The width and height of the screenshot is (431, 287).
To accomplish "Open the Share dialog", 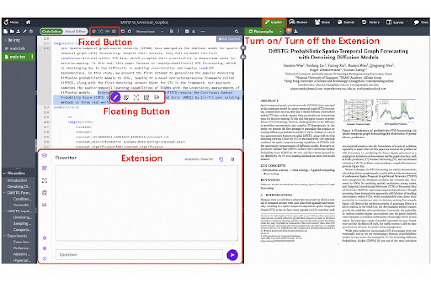I will click(x=322, y=22).
